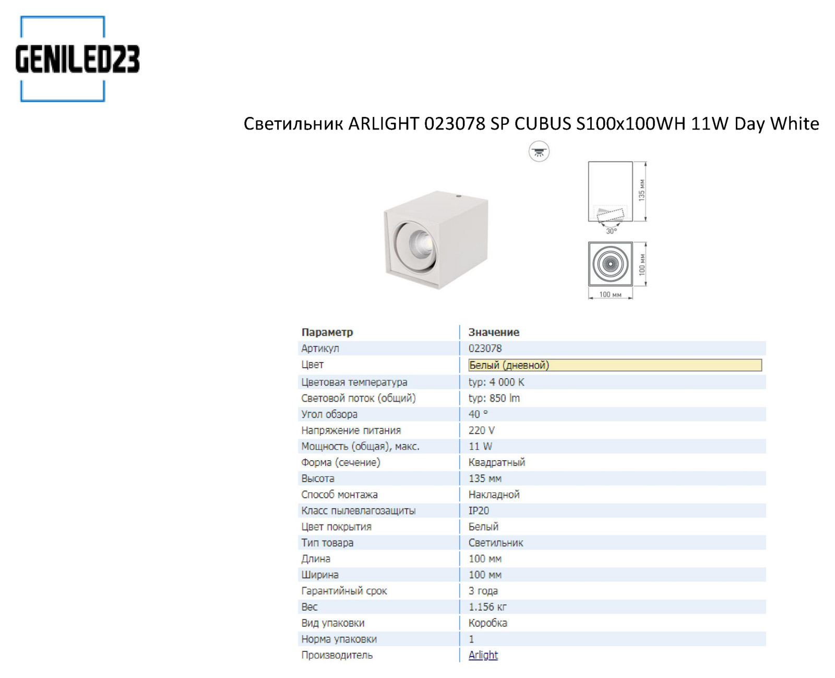Click the ceiling lamp mounting icon
This screenshot has width=835, height=678.
pyautogui.click(x=539, y=152)
